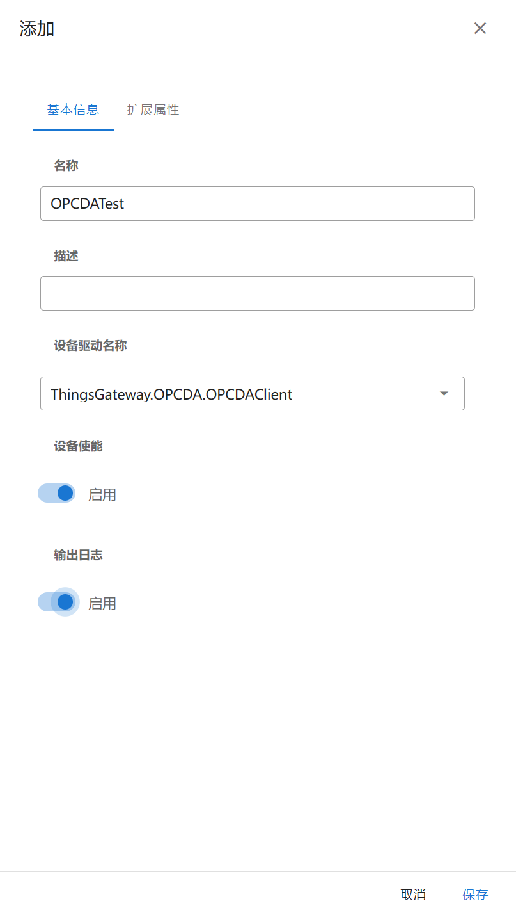516x915 pixels.
Task: Click the 启用 label beside 设备使能 switch
Action: (x=102, y=495)
